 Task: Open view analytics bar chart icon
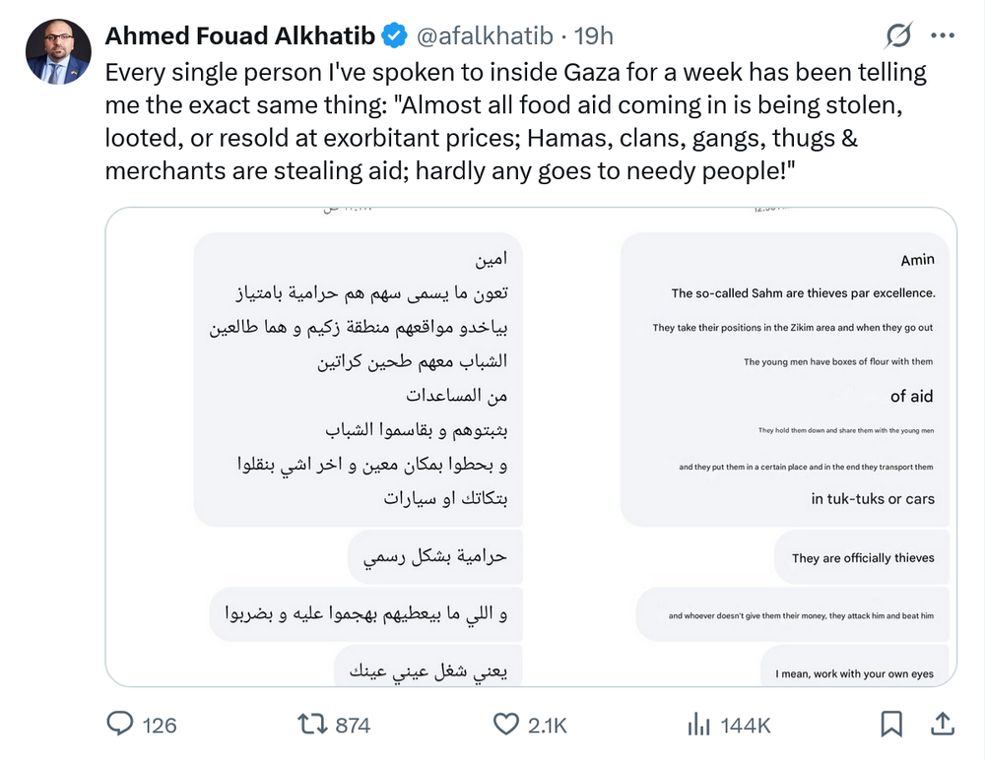pos(699,725)
